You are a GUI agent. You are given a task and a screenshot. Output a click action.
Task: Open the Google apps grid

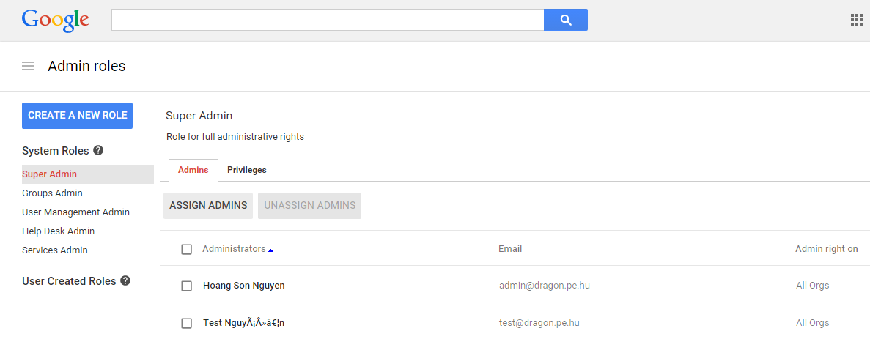point(856,20)
